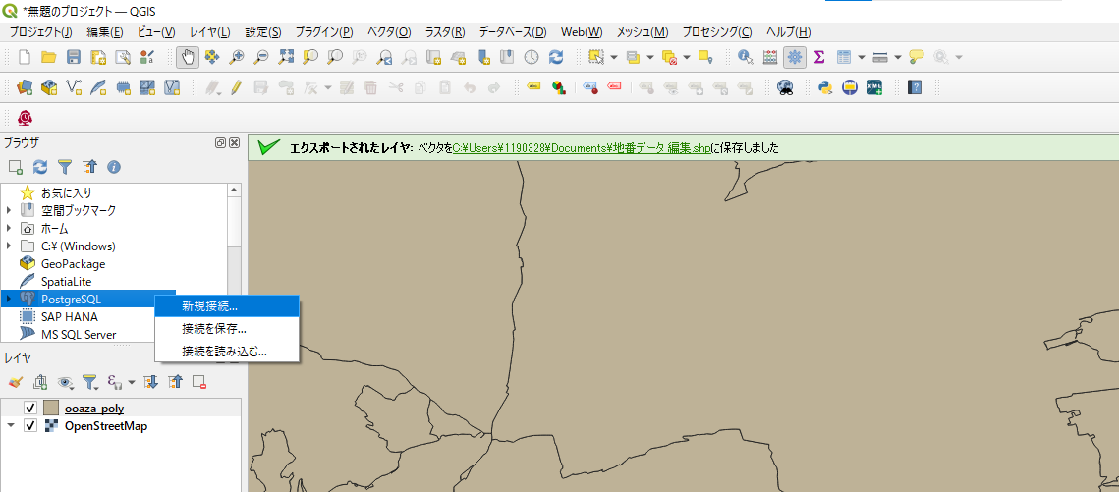This screenshot has height=492, width=1119.
Task: Open the select features tool dropdown arrow
Action: 614,57
